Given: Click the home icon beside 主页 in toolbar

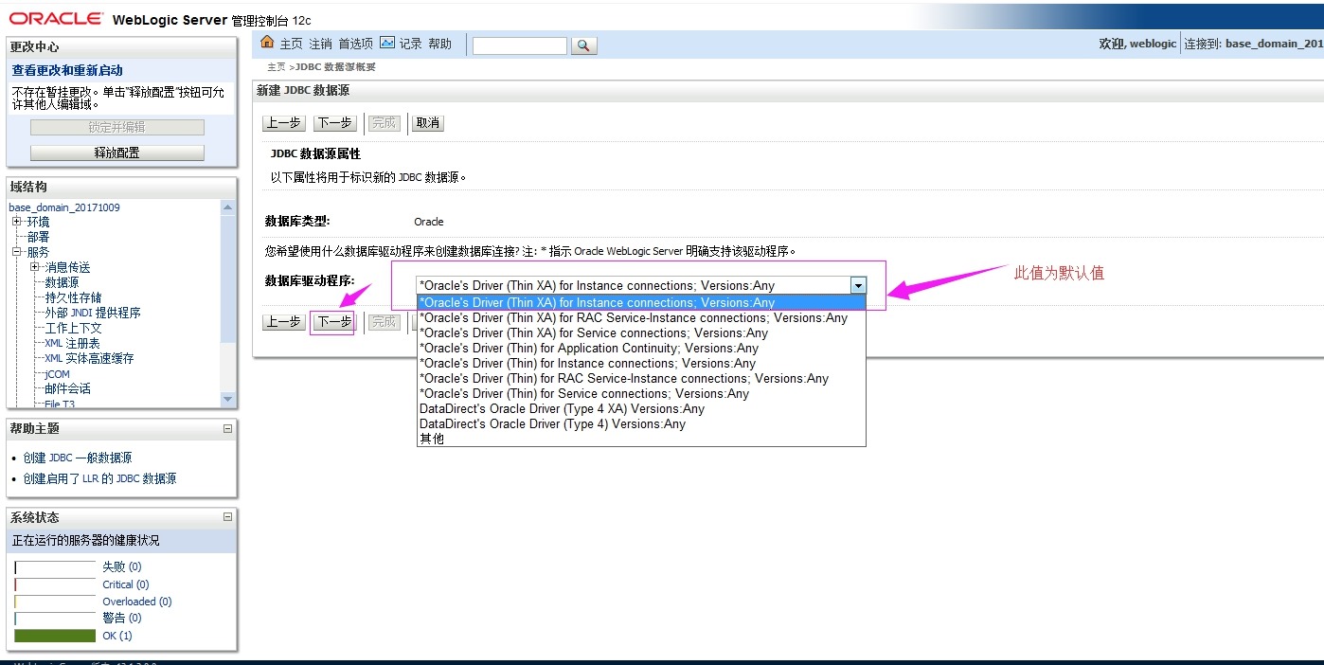Looking at the screenshot, I should [x=267, y=43].
